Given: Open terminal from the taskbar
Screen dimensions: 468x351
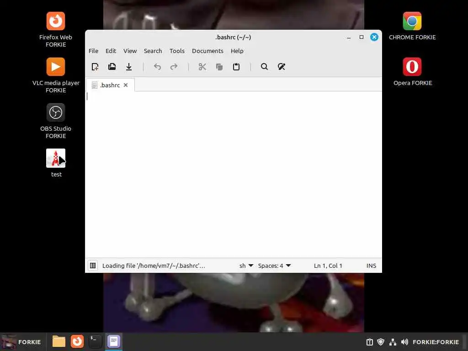Looking at the screenshot, I should coord(95,341).
